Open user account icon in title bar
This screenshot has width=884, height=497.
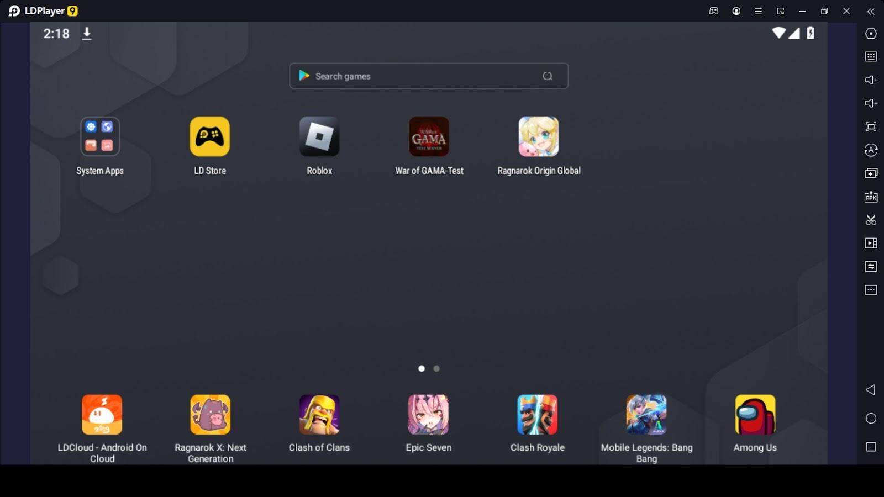[736, 11]
